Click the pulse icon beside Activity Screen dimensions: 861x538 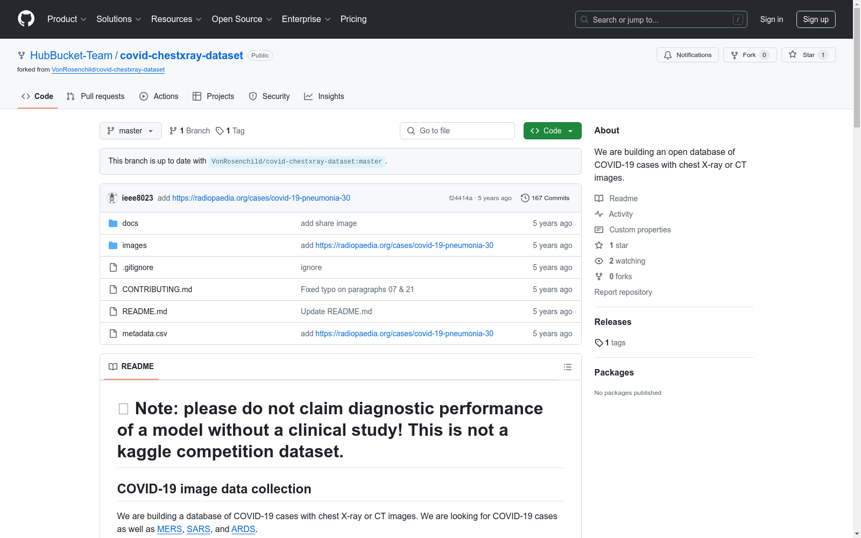tap(599, 214)
